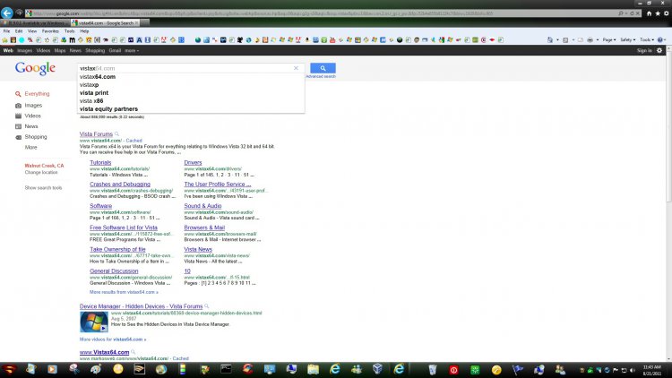This screenshot has width=672, height=378.
Task: Open Gmail on Google top bar
Action: coord(115,50)
